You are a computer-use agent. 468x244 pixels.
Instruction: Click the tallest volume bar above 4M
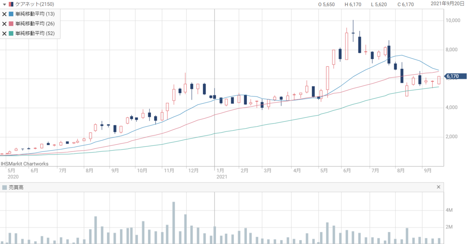click(174, 223)
